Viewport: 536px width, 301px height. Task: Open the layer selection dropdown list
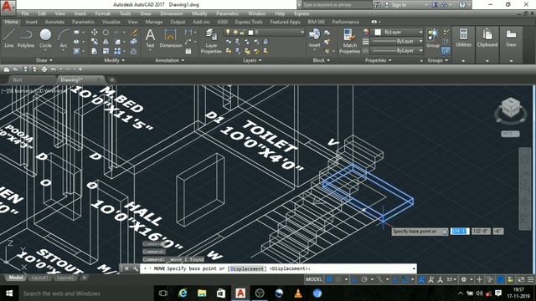click(301, 33)
